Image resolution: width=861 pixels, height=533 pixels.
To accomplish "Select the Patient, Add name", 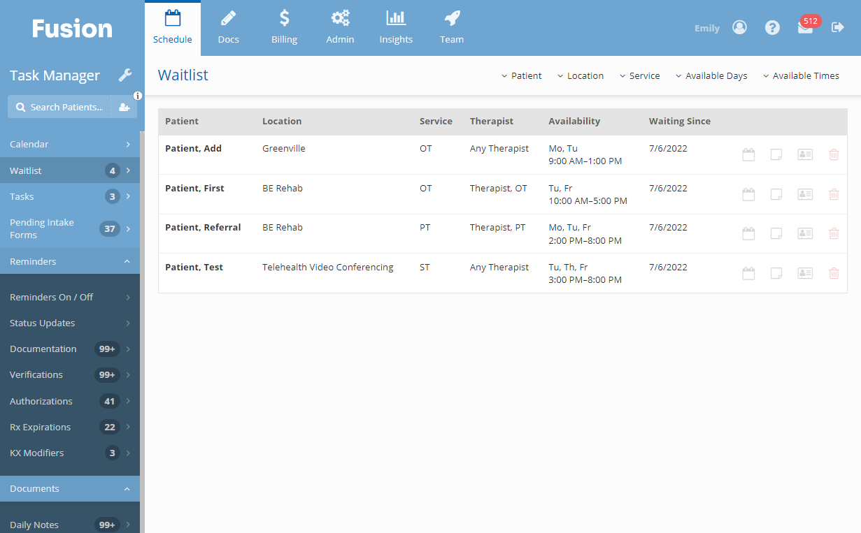I will tap(193, 148).
